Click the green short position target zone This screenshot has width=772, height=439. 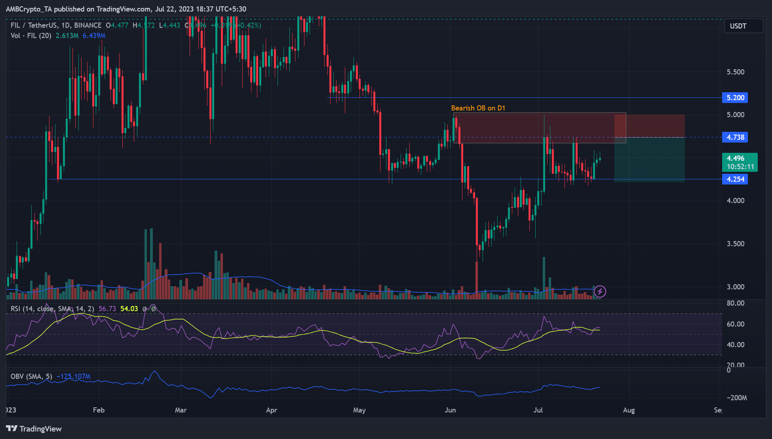[x=649, y=160]
